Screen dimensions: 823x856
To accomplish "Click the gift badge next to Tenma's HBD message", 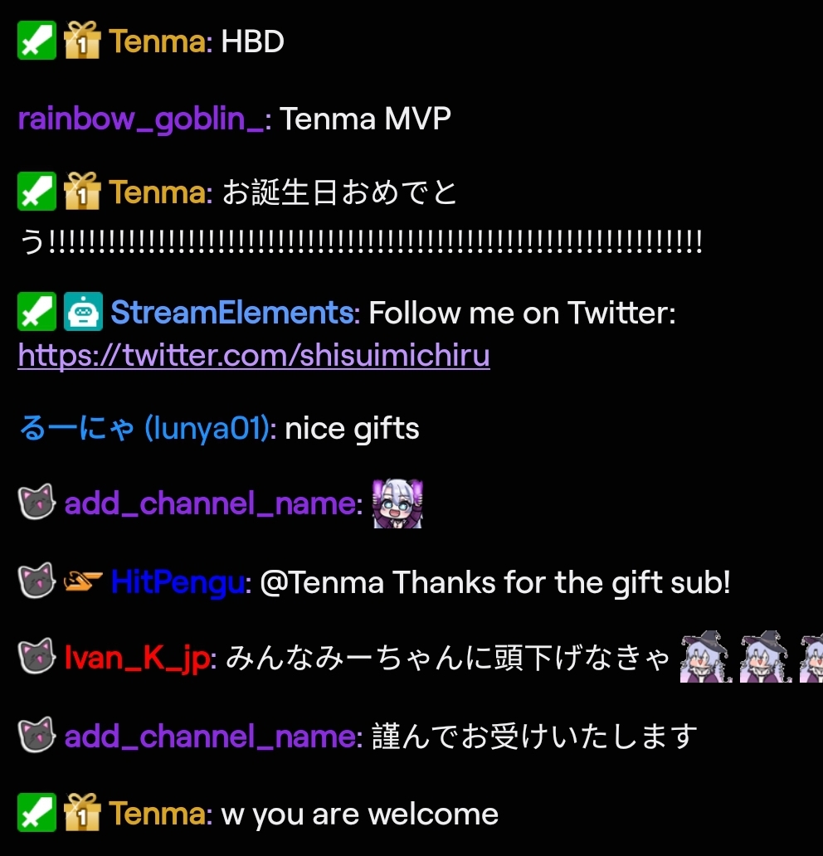I will (82, 40).
